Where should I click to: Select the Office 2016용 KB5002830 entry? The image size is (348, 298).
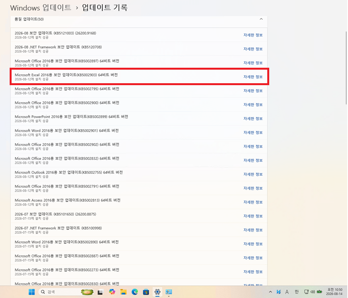139,282
